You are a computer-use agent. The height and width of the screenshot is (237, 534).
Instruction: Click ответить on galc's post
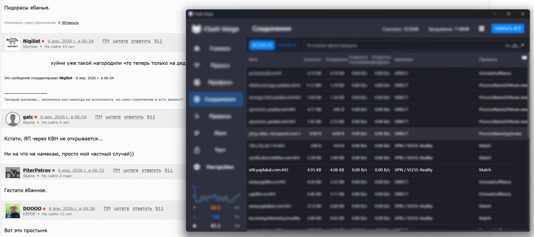coord(134,117)
